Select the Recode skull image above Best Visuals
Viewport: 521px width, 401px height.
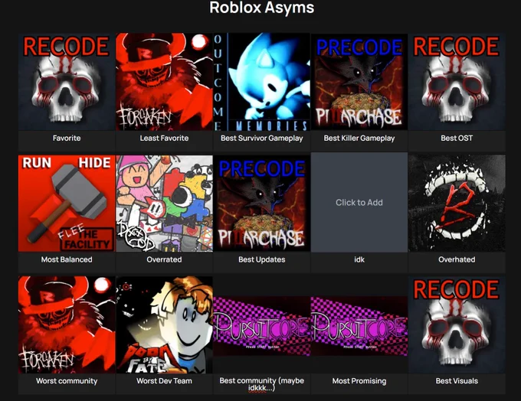coord(457,324)
